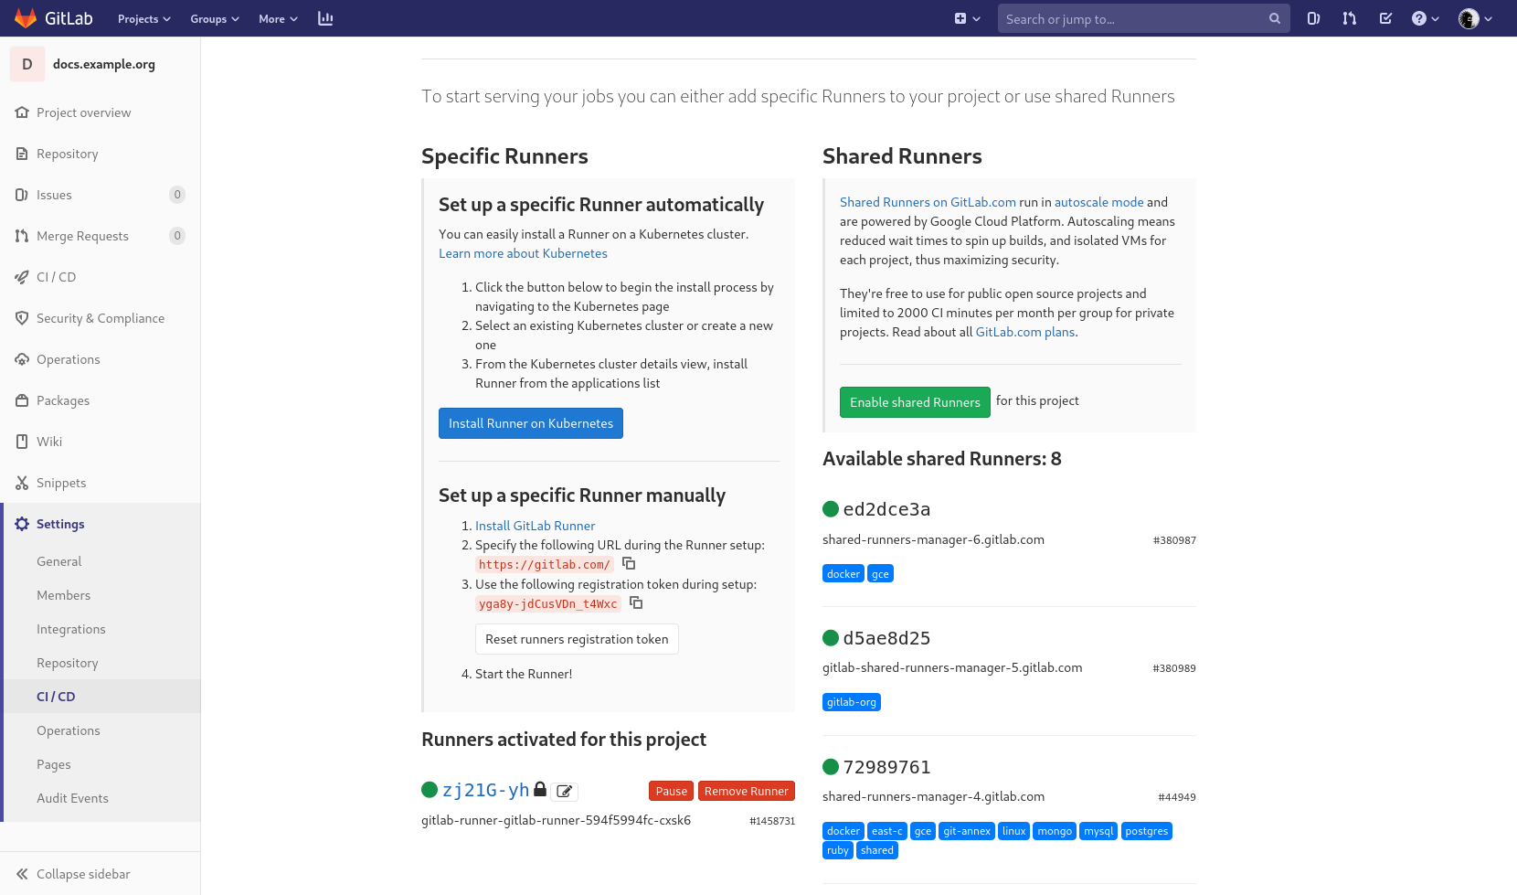Click the Operations icon in main sidebar
This screenshot has width=1517, height=895.
22,359
